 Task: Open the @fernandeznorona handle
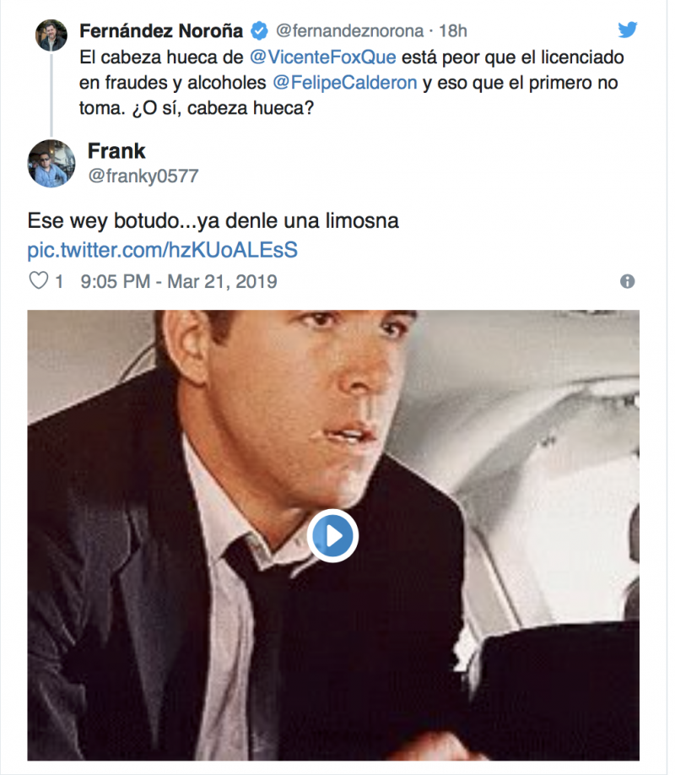pos(349,31)
